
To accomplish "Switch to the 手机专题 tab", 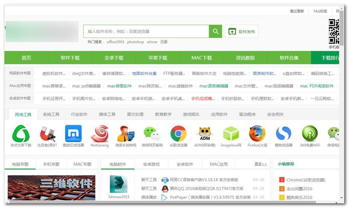I will pyautogui.click(x=51, y=164).
